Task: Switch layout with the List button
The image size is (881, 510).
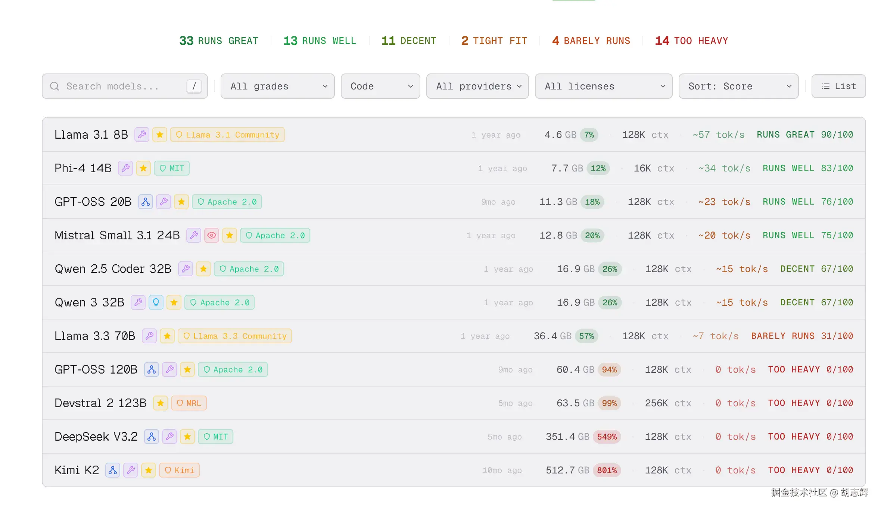Action: [x=838, y=86]
